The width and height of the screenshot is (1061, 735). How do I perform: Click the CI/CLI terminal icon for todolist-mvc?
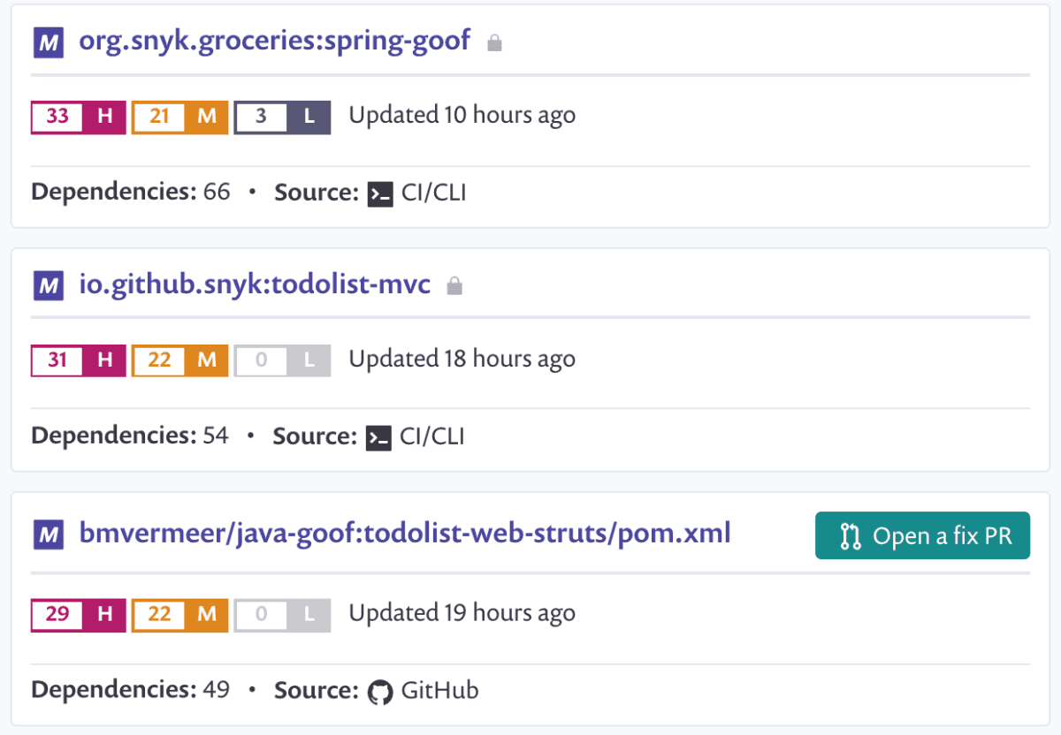pyautogui.click(x=378, y=437)
